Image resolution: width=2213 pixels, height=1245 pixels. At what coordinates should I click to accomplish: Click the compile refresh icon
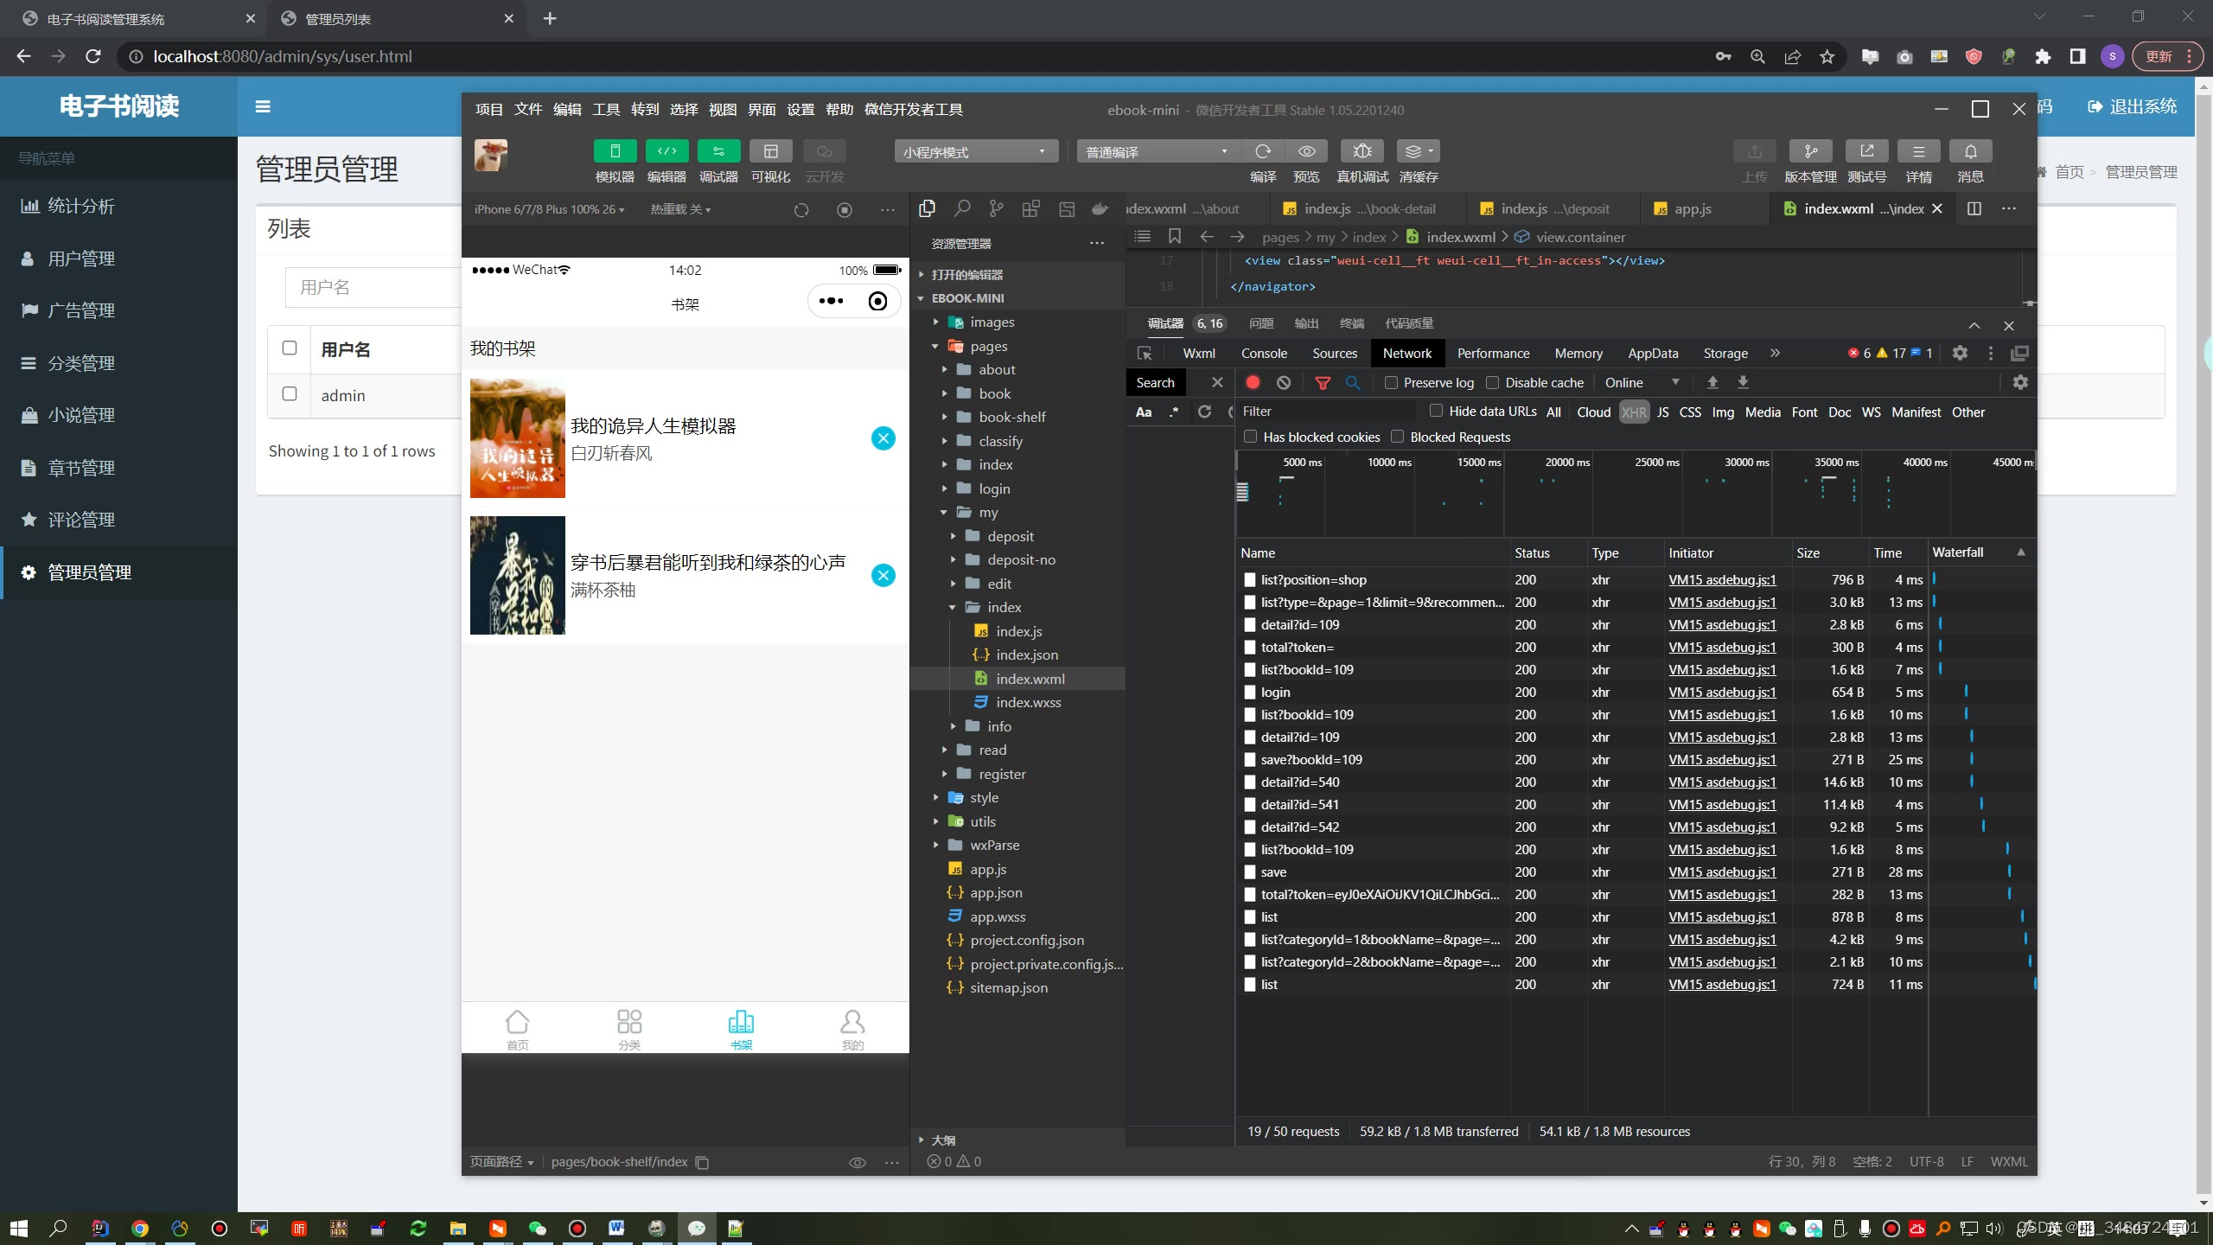[1263, 151]
